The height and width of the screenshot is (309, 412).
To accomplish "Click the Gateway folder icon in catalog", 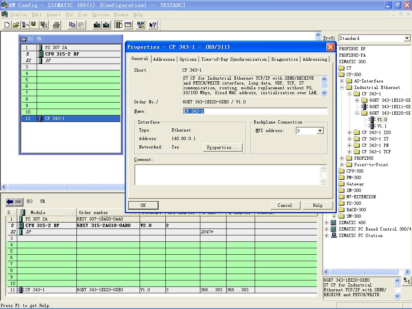I will click(341, 184).
